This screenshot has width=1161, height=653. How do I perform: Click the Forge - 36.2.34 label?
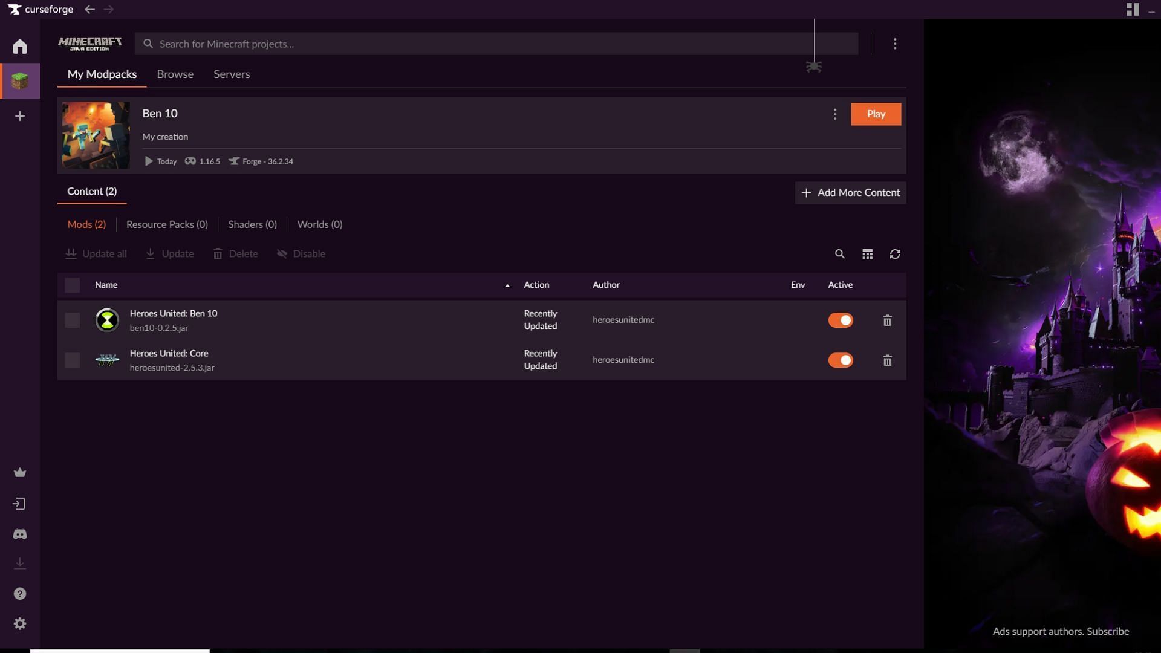(x=261, y=161)
